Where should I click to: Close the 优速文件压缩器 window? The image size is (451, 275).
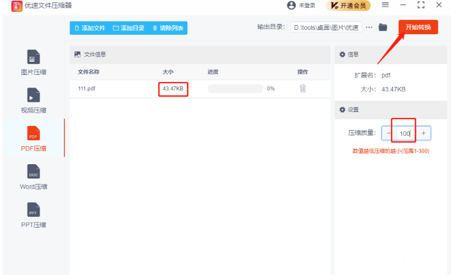tap(439, 5)
